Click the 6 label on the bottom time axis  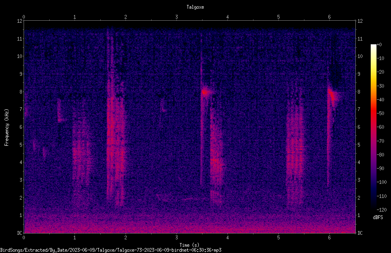click(x=329, y=238)
